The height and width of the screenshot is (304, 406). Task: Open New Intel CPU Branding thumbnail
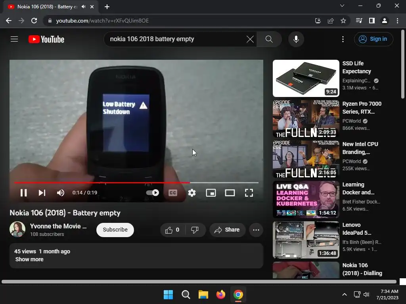(306, 159)
